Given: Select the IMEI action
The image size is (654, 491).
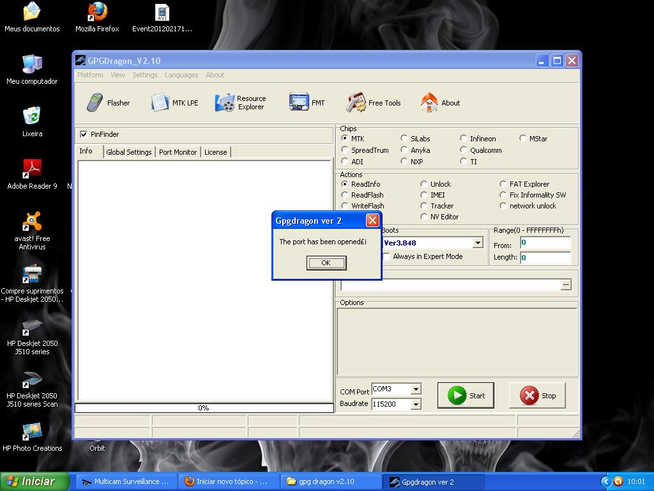Looking at the screenshot, I should point(424,194).
